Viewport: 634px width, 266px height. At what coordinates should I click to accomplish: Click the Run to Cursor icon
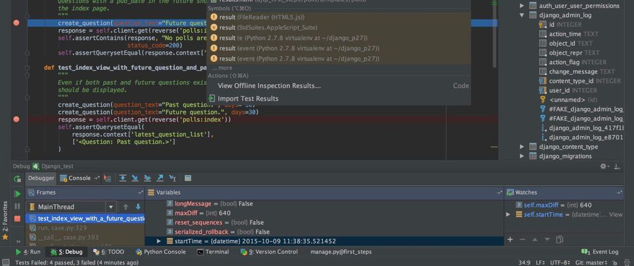click(172, 179)
